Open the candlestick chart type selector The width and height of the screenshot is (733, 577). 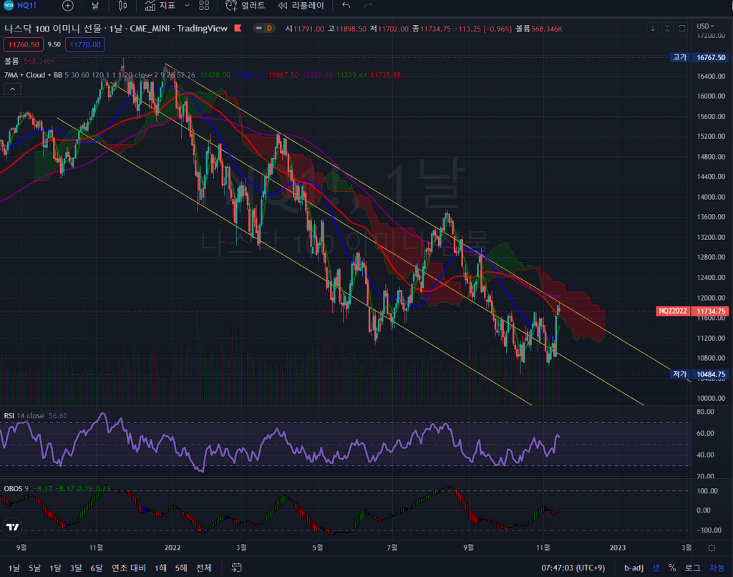[x=122, y=6]
